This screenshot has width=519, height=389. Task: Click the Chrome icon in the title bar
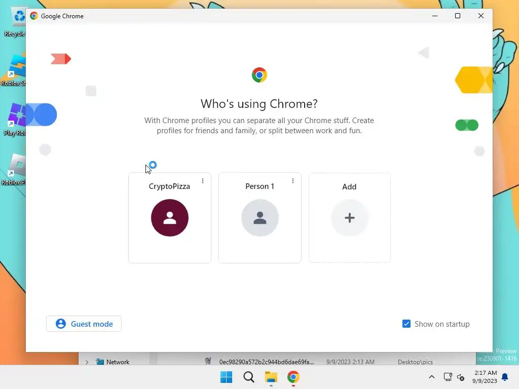(34, 16)
